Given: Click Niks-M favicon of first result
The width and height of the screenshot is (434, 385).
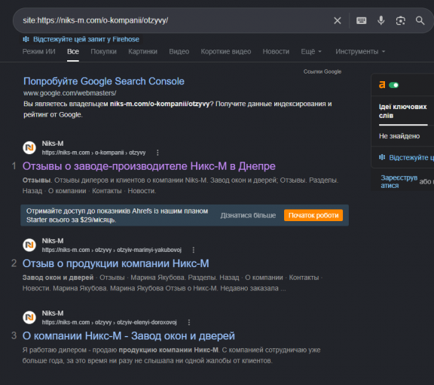Looking at the screenshot, I should coord(29,147).
